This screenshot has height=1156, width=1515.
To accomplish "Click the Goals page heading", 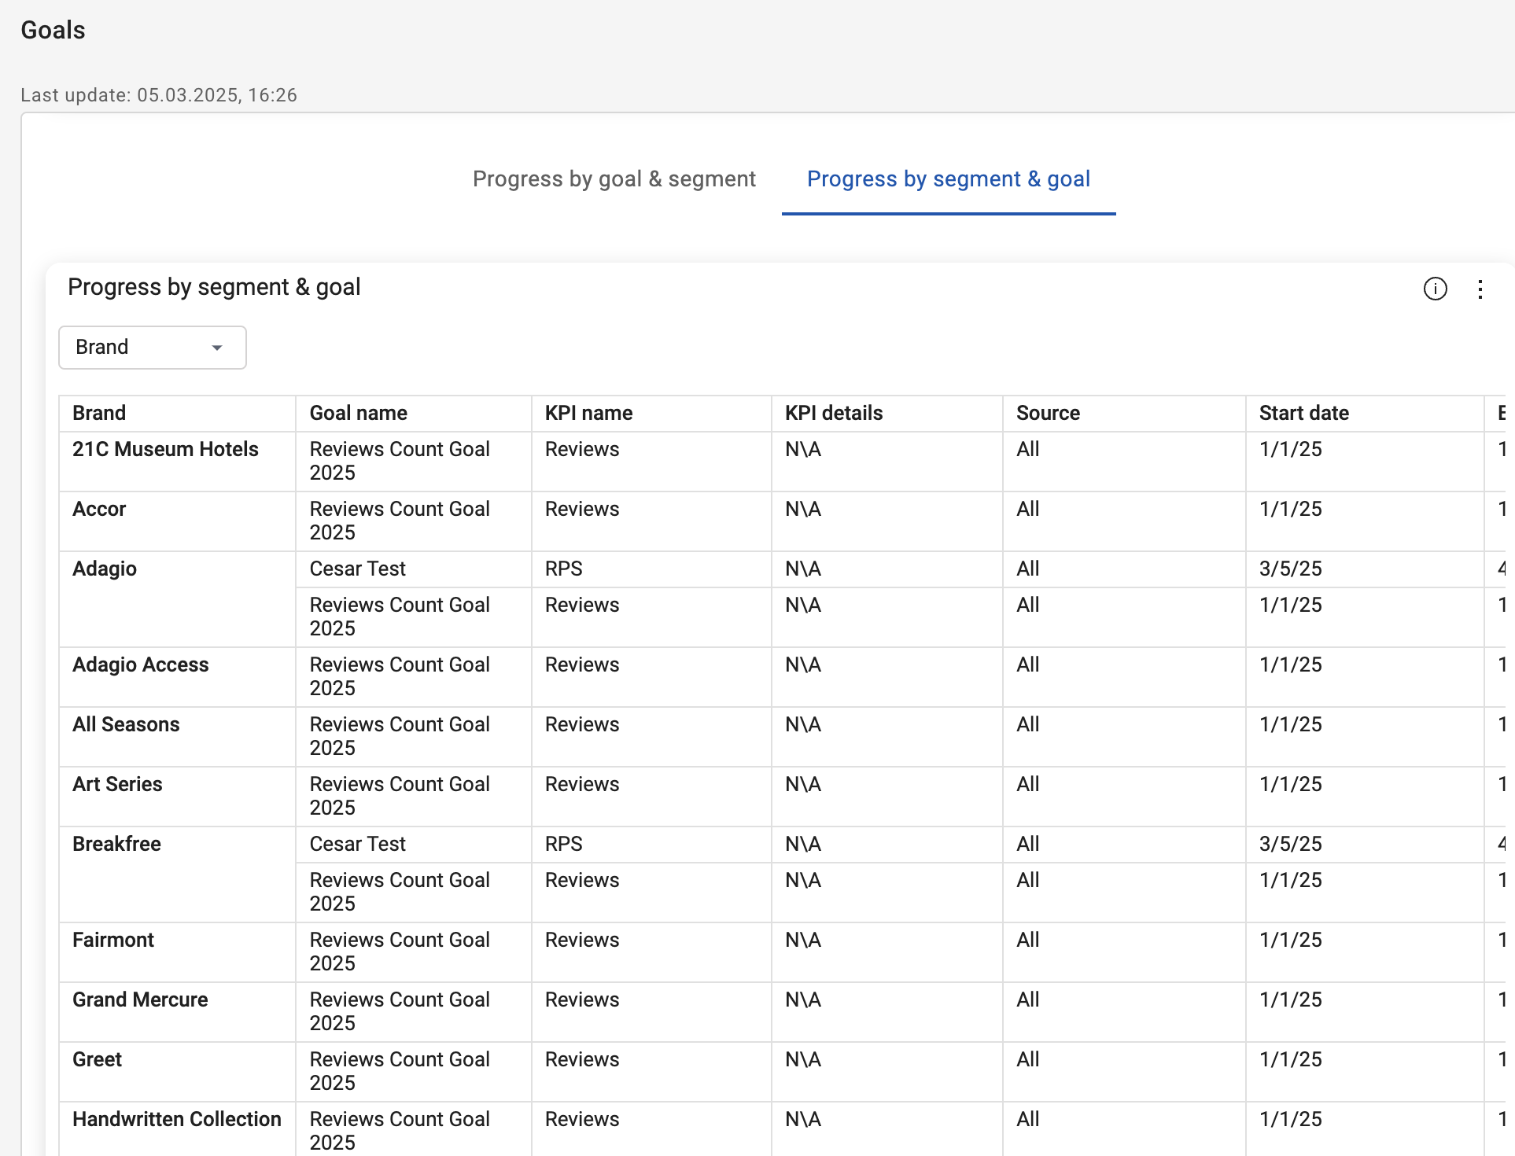I will [x=53, y=30].
